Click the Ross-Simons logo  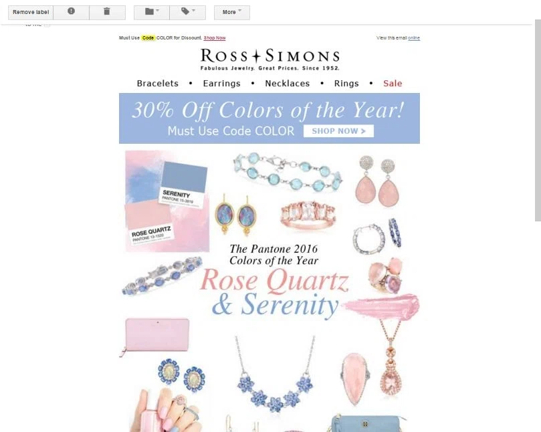pos(269,59)
